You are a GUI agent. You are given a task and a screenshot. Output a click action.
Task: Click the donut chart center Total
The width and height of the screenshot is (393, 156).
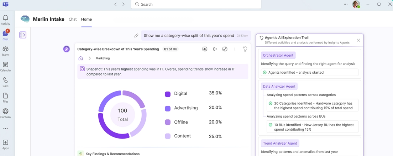click(x=122, y=115)
